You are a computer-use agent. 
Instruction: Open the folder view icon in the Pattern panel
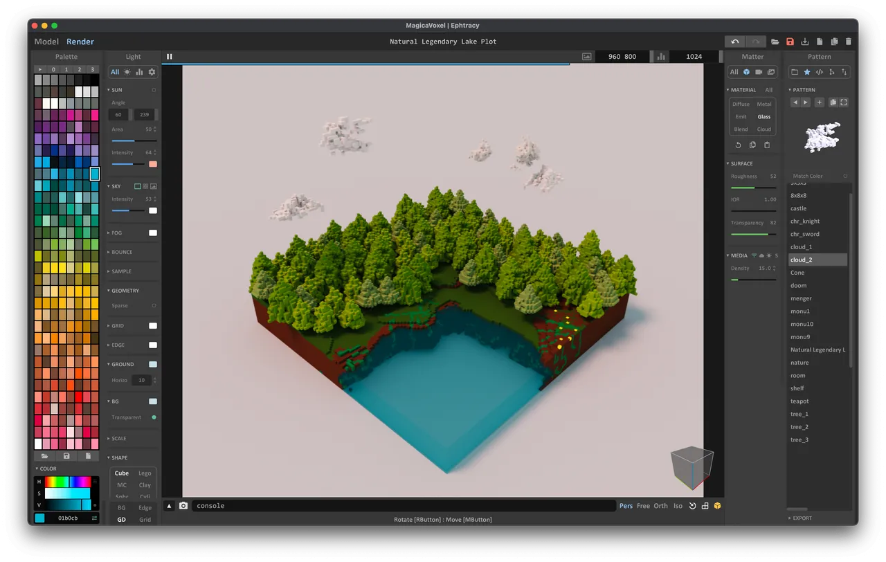pyautogui.click(x=795, y=72)
